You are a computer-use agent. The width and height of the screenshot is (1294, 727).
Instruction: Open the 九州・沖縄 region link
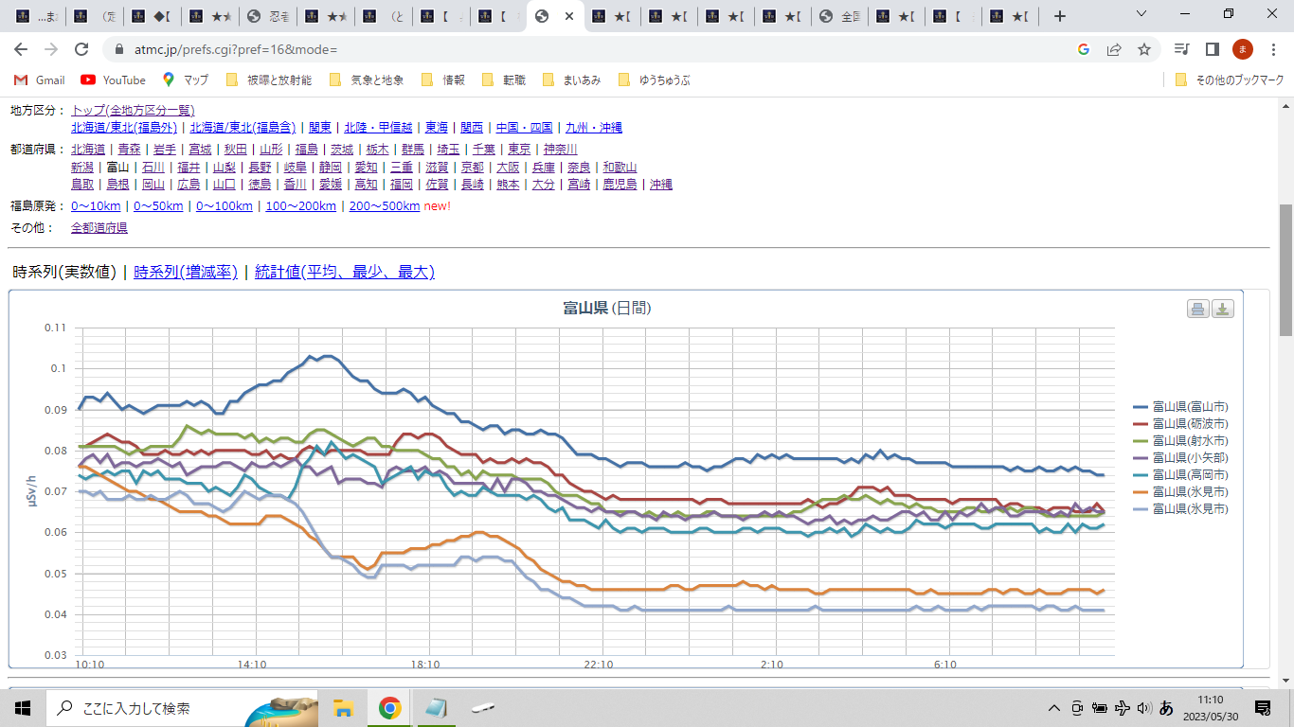594,128
